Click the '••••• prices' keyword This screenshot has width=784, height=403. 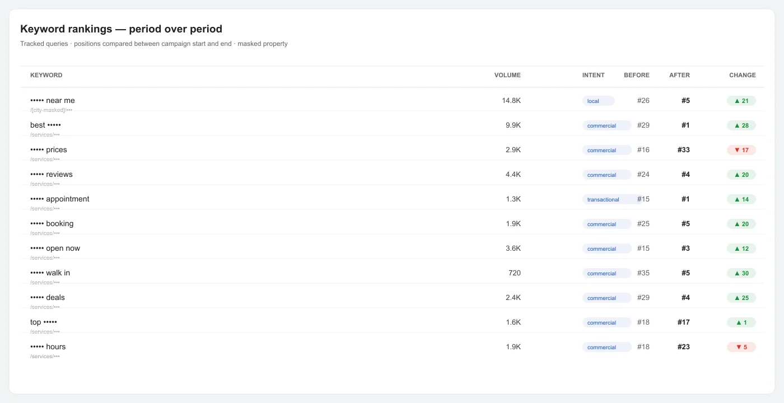(x=49, y=150)
